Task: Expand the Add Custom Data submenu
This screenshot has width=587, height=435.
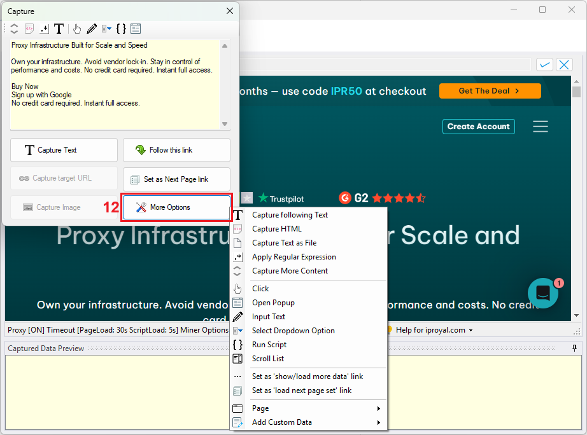Action: click(x=316, y=422)
